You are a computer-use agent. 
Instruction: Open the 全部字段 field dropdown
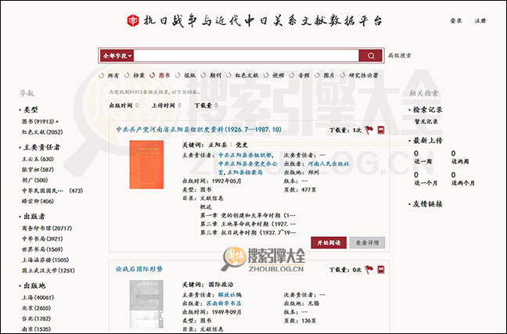click(117, 56)
